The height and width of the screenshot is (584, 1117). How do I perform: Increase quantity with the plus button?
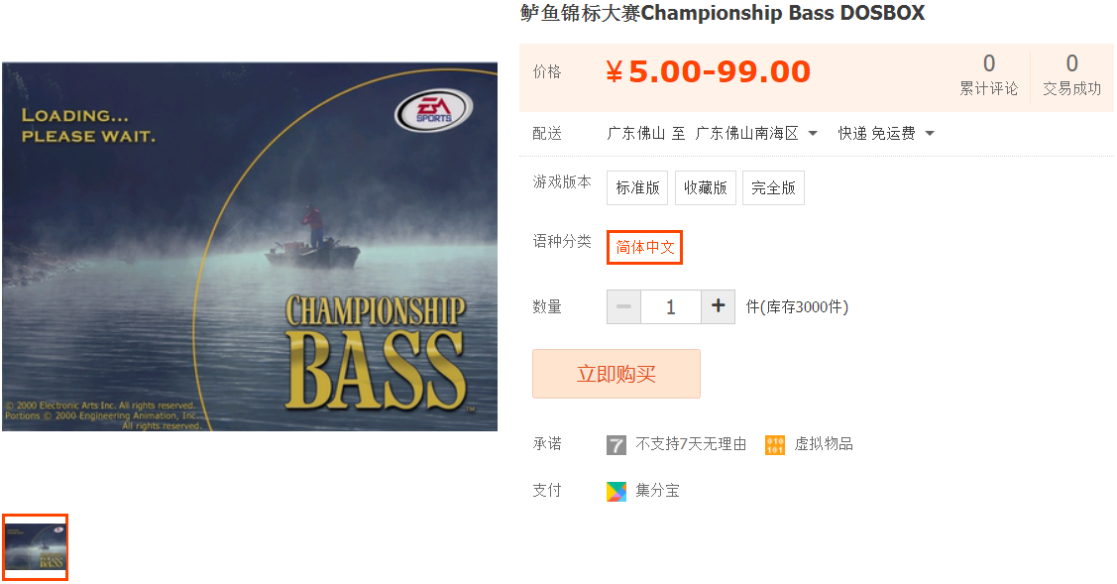point(718,306)
